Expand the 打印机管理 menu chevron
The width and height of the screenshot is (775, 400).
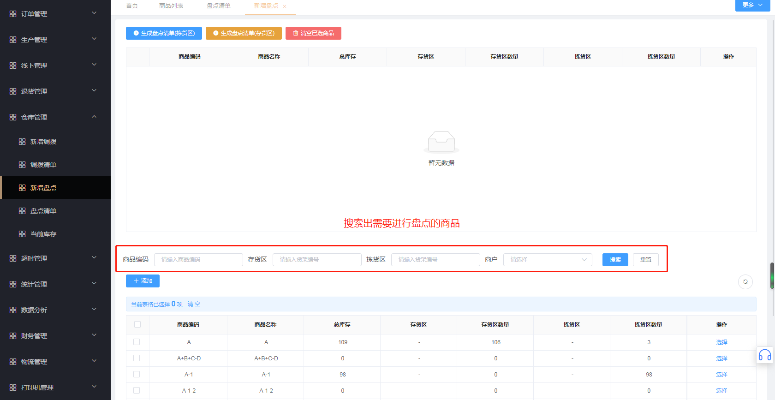tap(94, 387)
